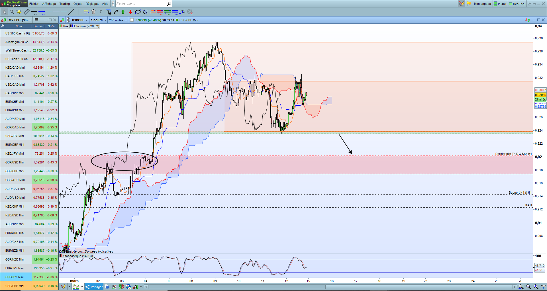
Task: Open the USDCHF instrument dropdown
Action: (x=80, y=20)
